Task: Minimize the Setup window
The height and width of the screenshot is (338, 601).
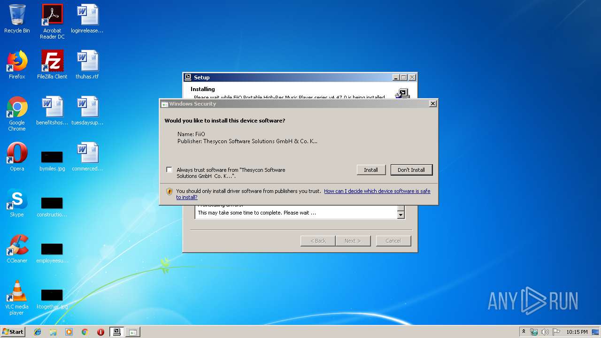Action: point(396,77)
